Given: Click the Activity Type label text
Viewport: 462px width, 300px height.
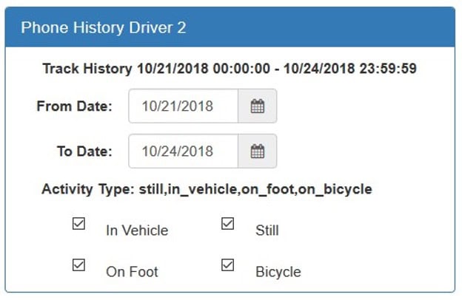Looking at the screenshot, I should [88, 189].
